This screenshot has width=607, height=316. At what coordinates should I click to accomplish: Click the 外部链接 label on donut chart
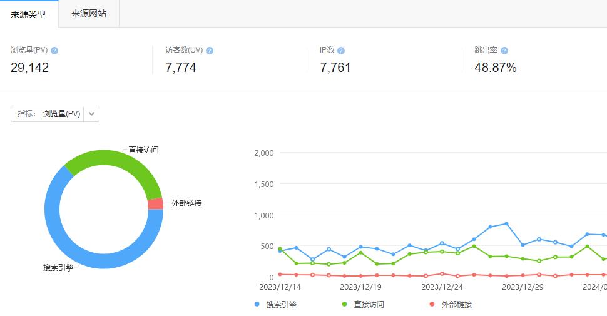click(186, 203)
